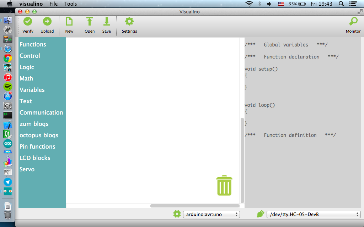Click the "Function declaration" comment line
The height and width of the screenshot is (227, 364).
coord(291,57)
